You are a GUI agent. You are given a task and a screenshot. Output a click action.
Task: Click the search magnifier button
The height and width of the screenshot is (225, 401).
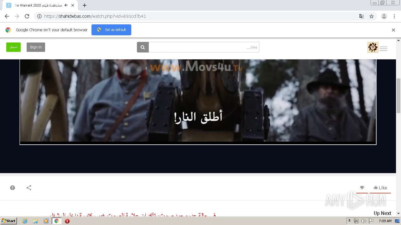143,47
